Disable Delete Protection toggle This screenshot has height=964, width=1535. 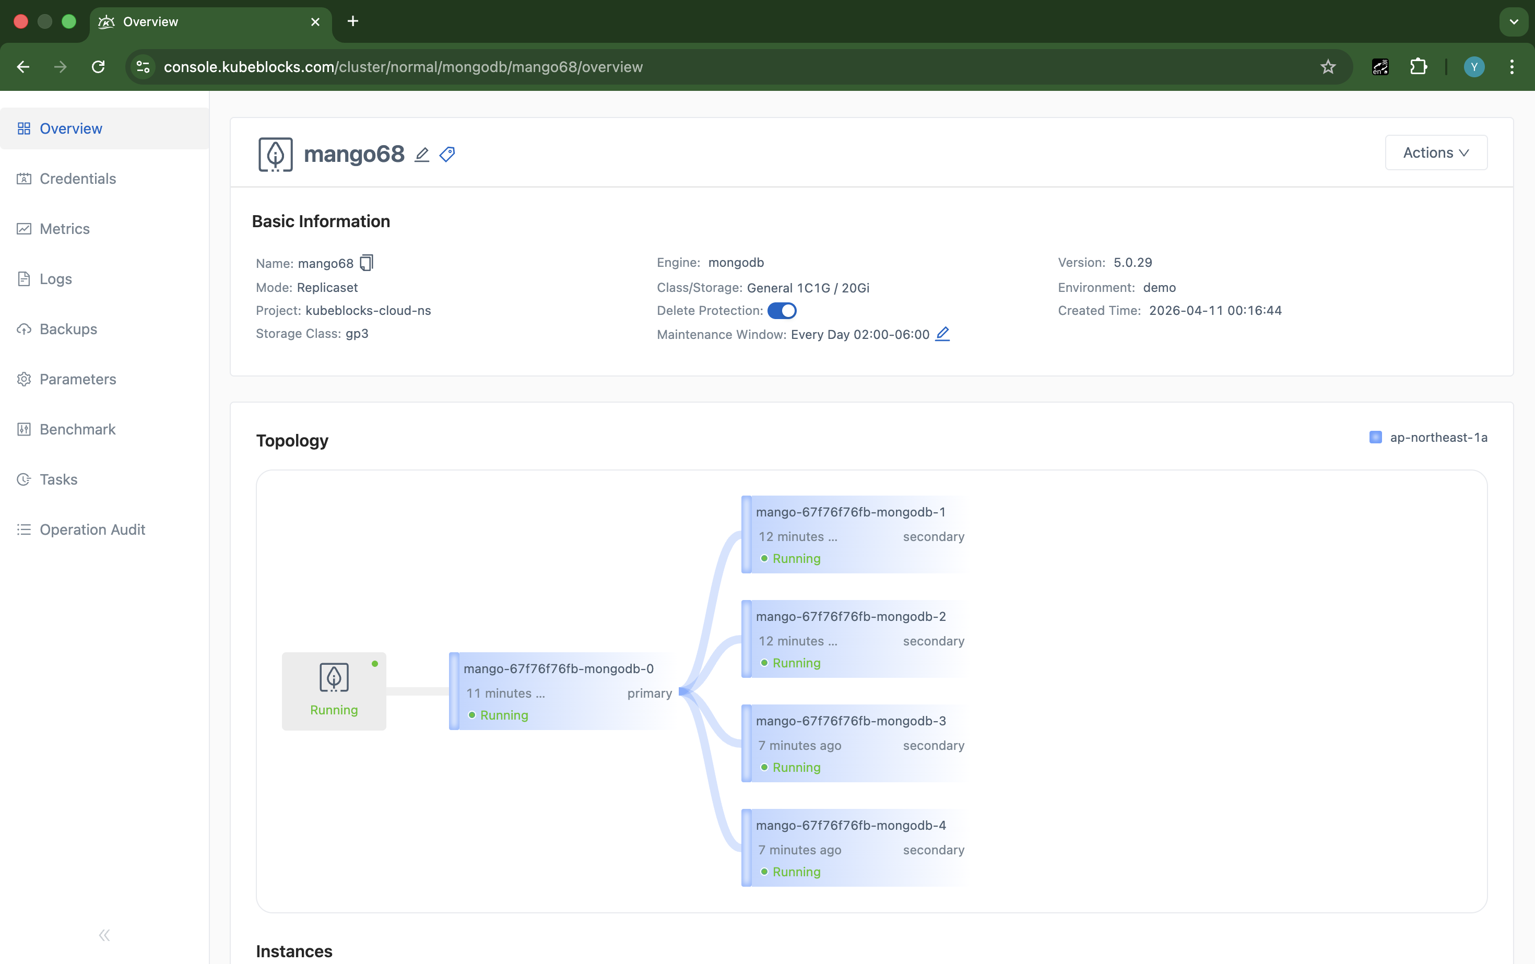pos(783,311)
